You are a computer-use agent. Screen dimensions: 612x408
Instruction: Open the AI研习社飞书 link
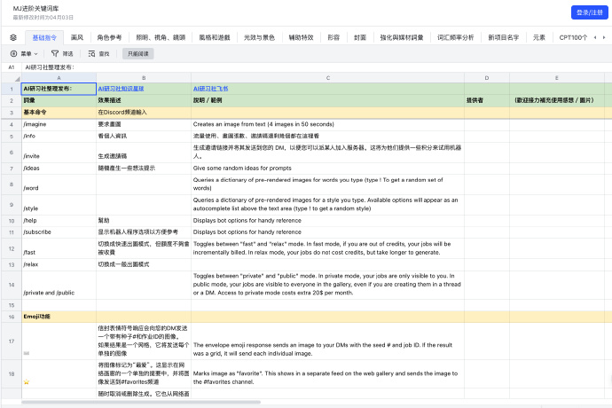[x=210, y=90]
